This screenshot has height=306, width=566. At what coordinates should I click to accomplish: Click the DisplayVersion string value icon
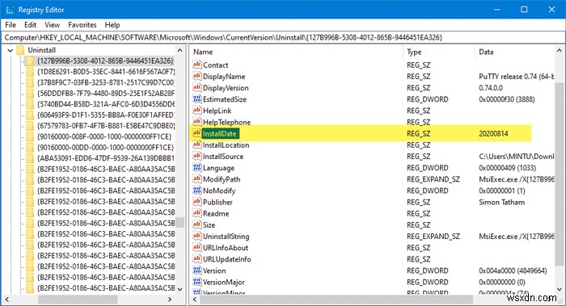tap(196, 87)
